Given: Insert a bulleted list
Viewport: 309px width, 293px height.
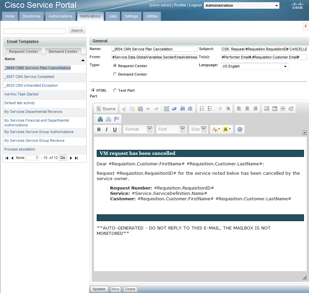Looking at the screenshot, I should pyautogui.click(x=210, y=109).
